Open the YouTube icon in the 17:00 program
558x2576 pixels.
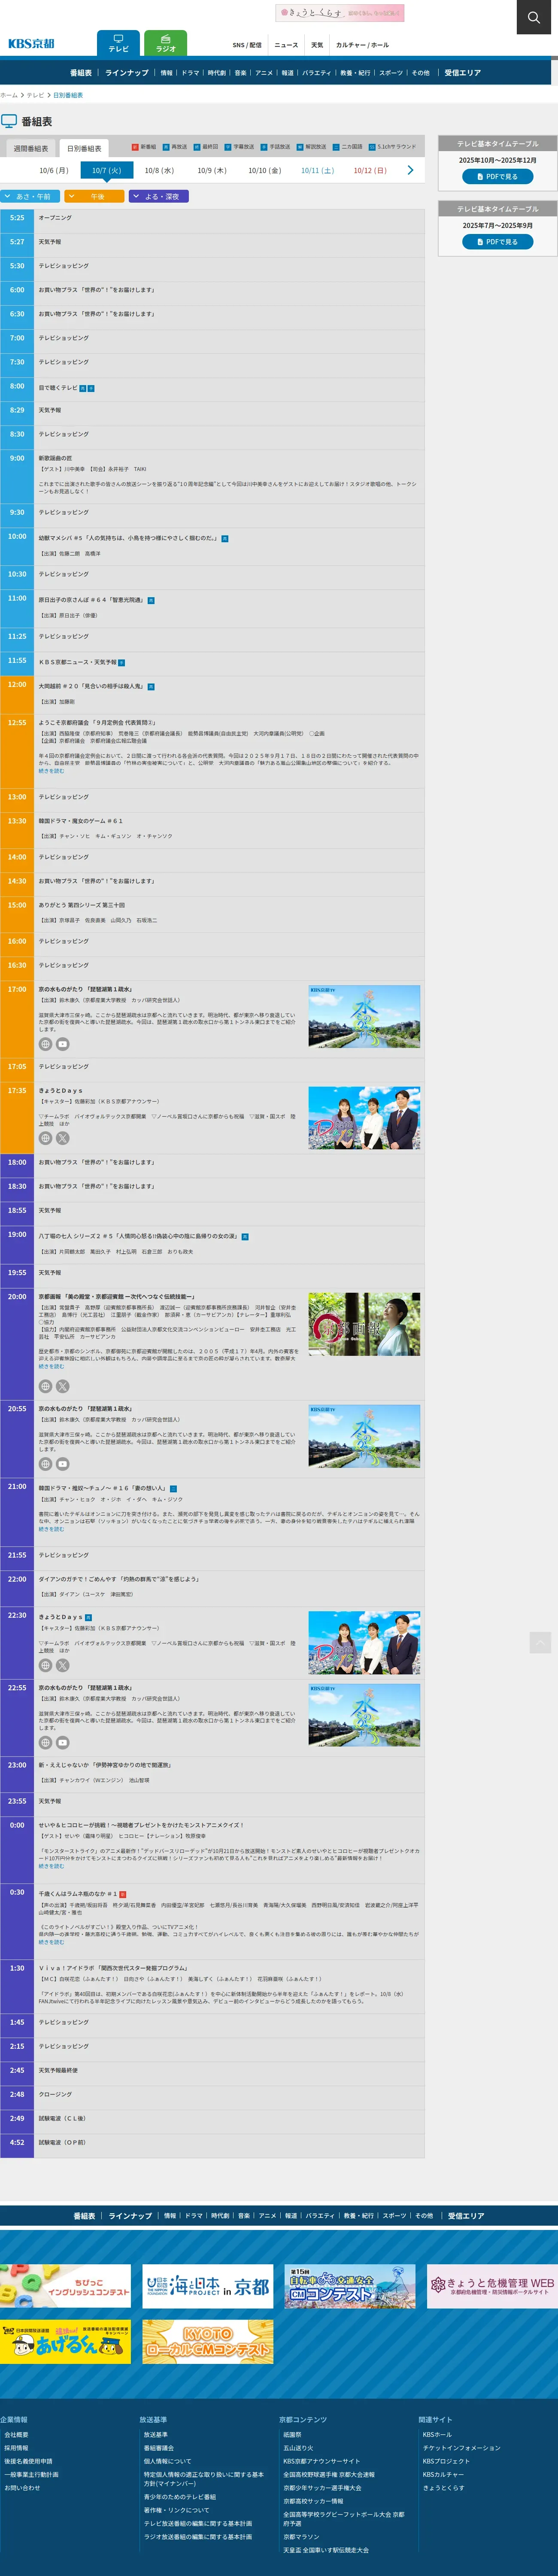[62, 1044]
